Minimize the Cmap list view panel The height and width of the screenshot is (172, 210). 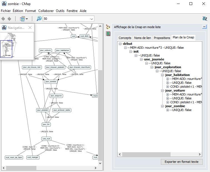coord(204,27)
